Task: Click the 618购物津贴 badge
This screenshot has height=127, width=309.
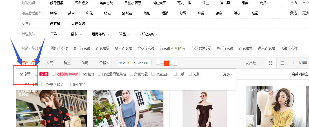Action: [68, 74]
